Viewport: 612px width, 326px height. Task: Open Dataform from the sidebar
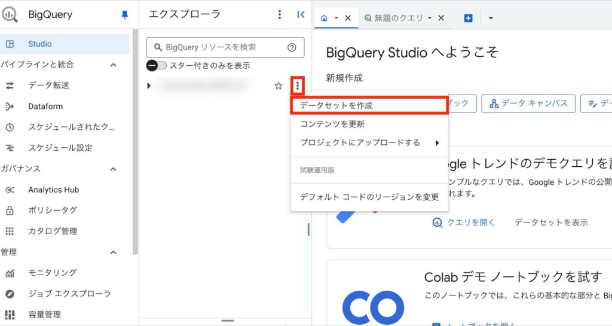pyautogui.click(x=45, y=106)
